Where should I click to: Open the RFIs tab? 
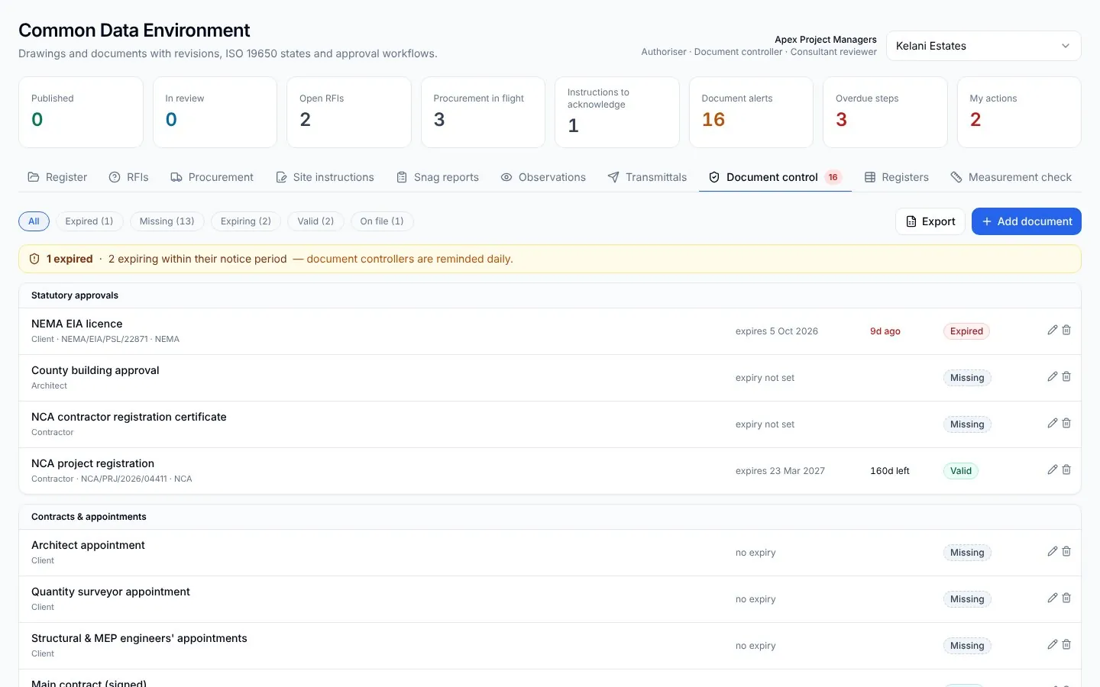128,177
